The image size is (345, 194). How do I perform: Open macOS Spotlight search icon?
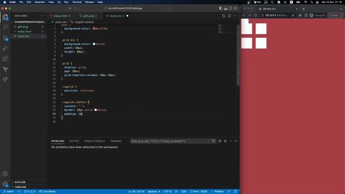click(312, 2)
